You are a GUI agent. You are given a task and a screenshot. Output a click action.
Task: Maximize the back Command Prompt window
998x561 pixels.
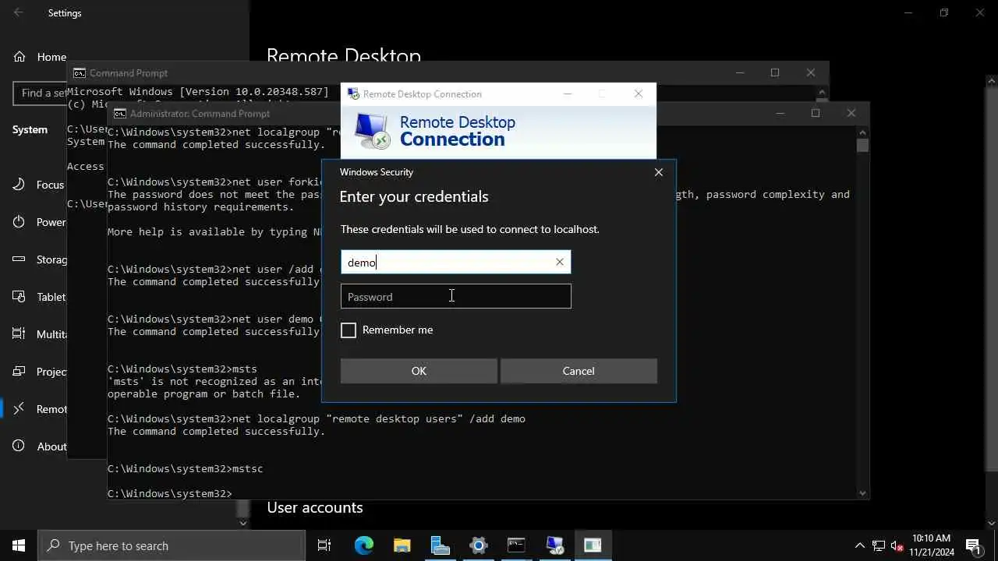pos(775,72)
